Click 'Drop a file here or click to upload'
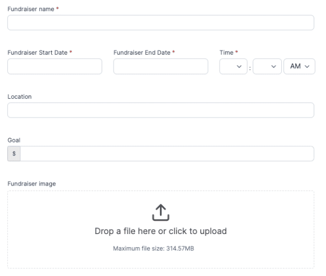The width and height of the screenshot is (326, 276). (x=161, y=231)
